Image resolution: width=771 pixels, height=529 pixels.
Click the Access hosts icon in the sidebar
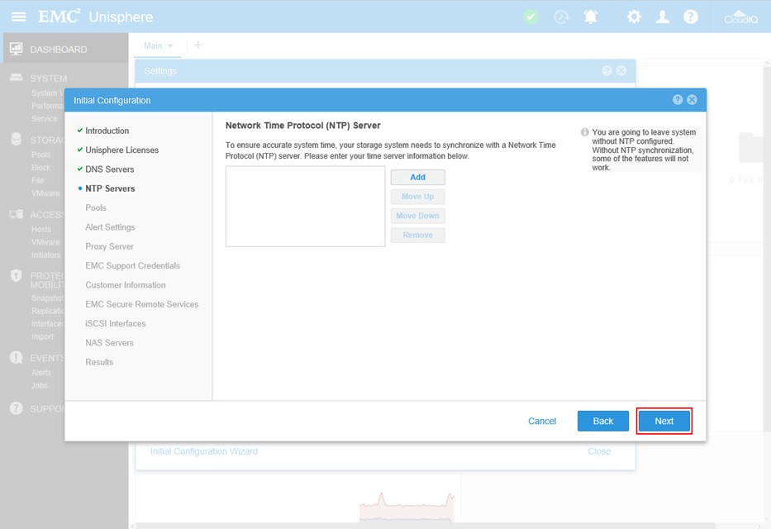[17, 214]
